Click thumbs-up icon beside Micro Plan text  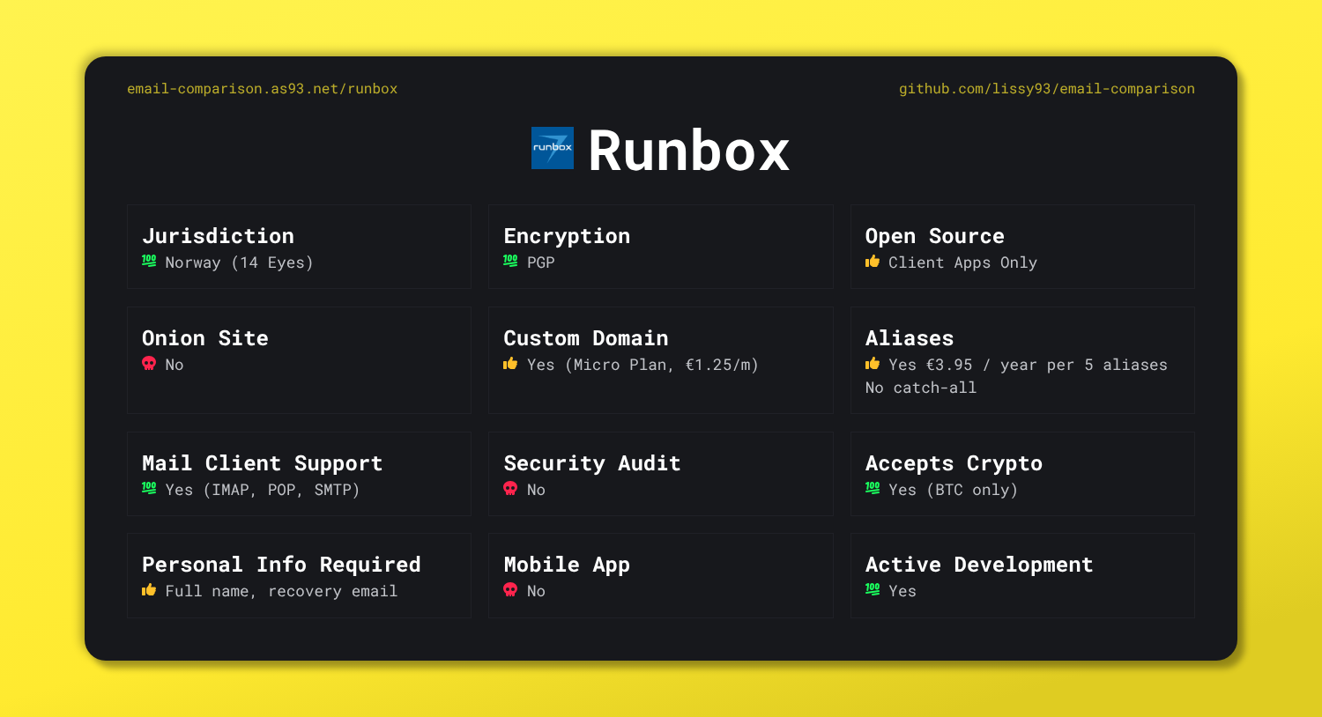[x=510, y=363]
